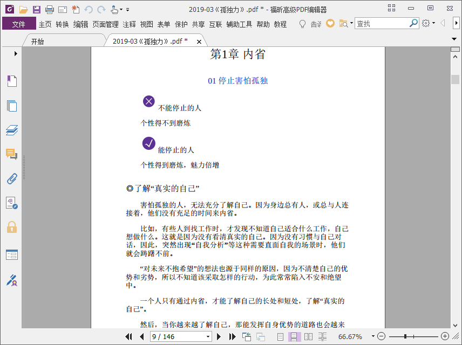Enable single page view mode
Screen dimensions: 462x345
click(x=280, y=336)
